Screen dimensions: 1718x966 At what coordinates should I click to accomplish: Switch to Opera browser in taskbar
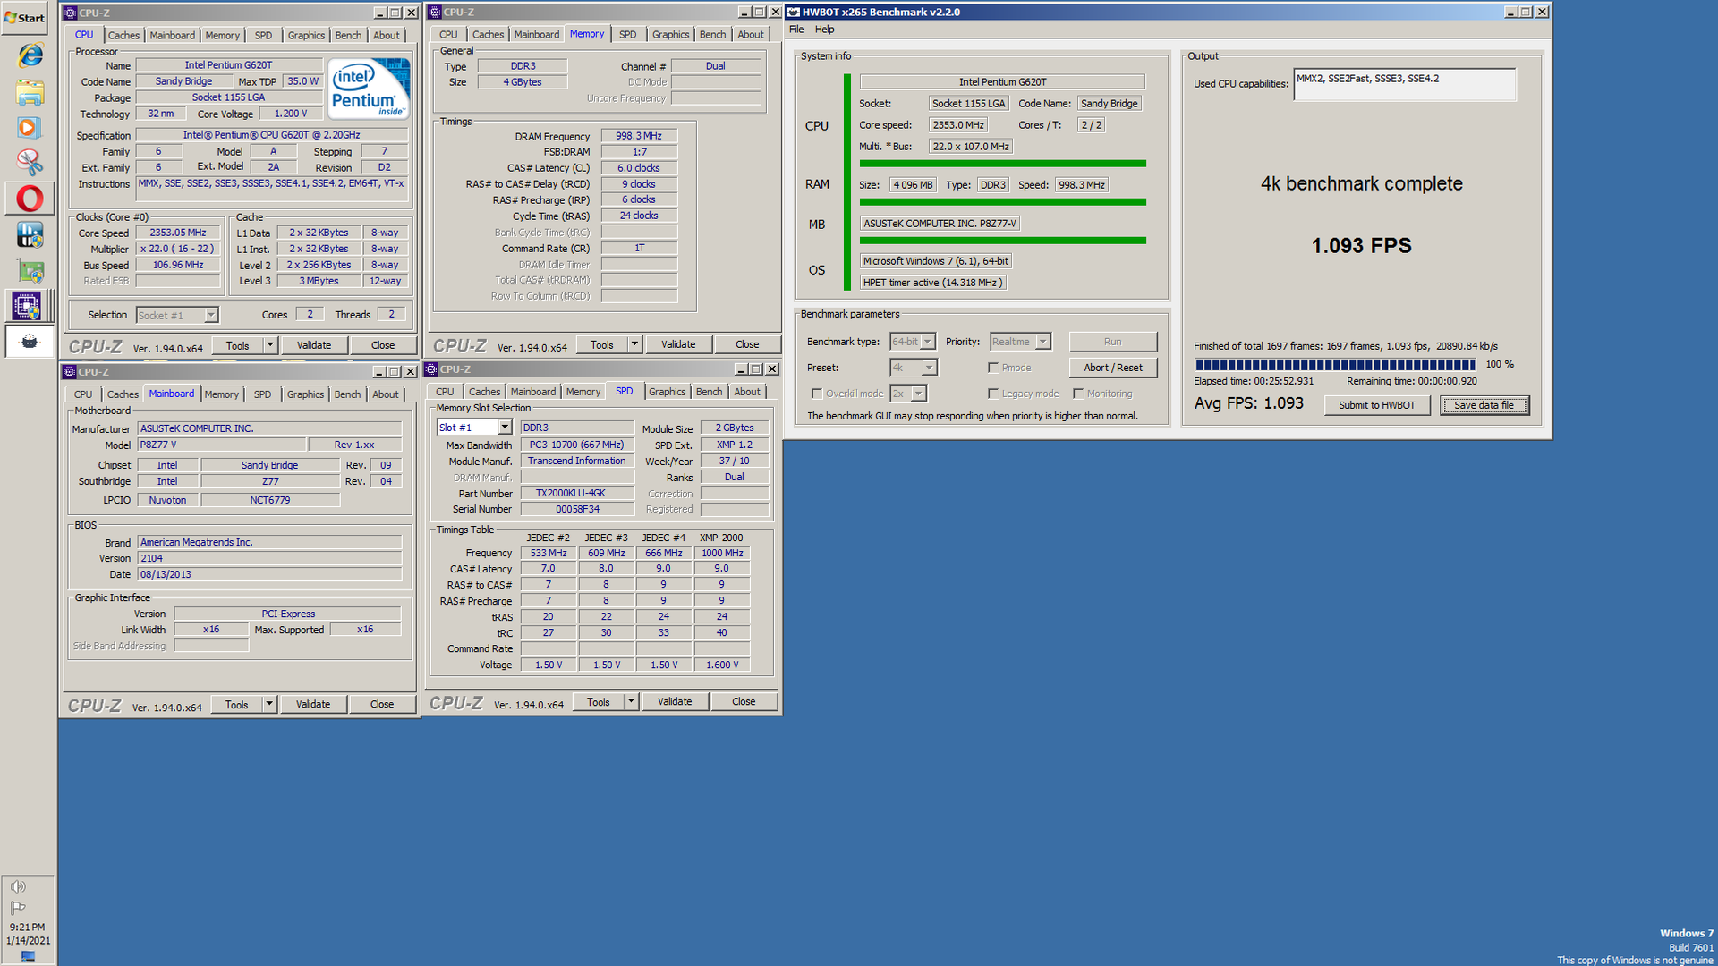(x=30, y=199)
